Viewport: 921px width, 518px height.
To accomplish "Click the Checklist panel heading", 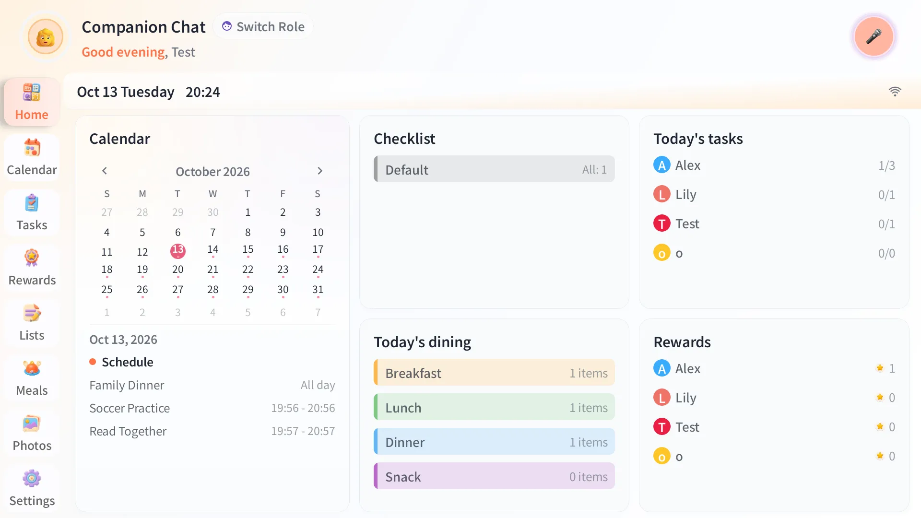I will 404,139.
